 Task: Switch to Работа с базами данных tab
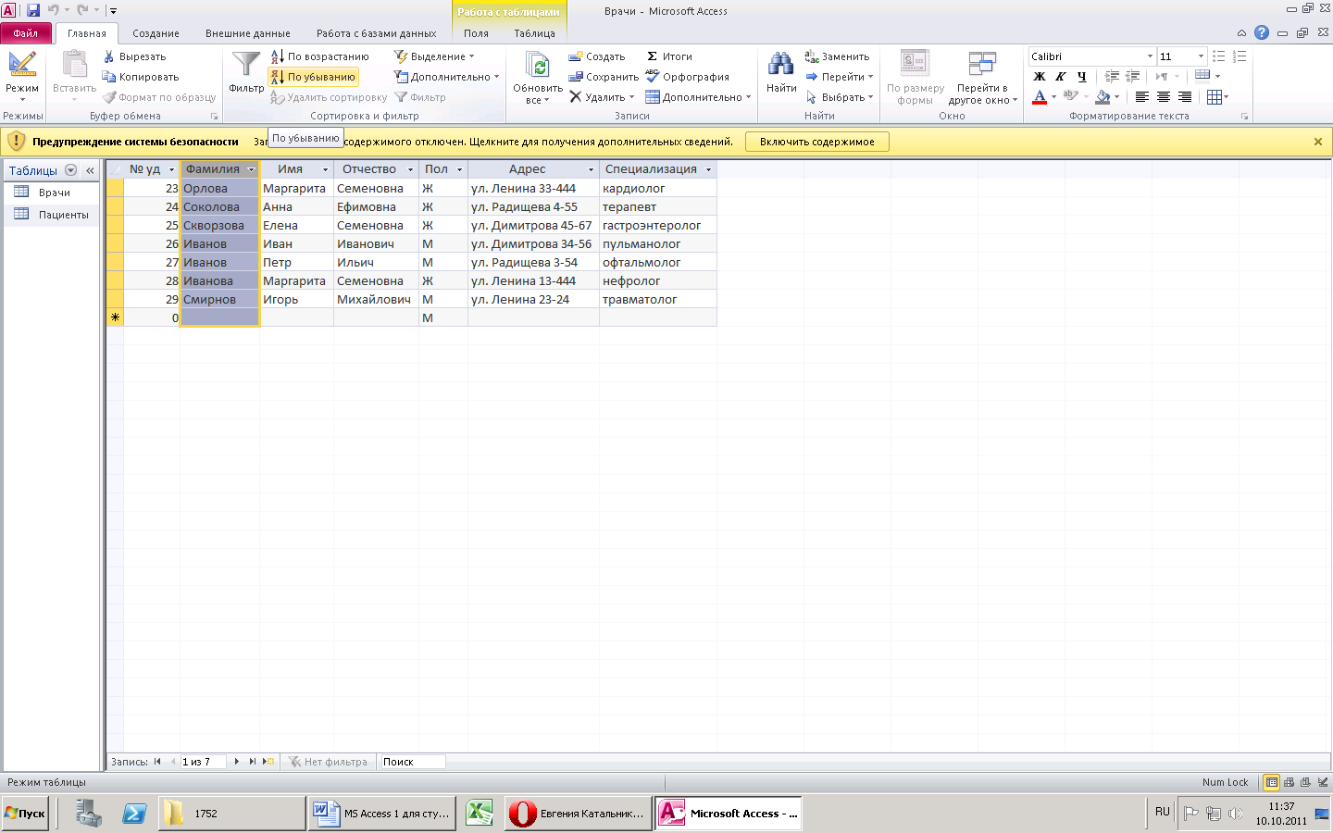click(x=376, y=33)
